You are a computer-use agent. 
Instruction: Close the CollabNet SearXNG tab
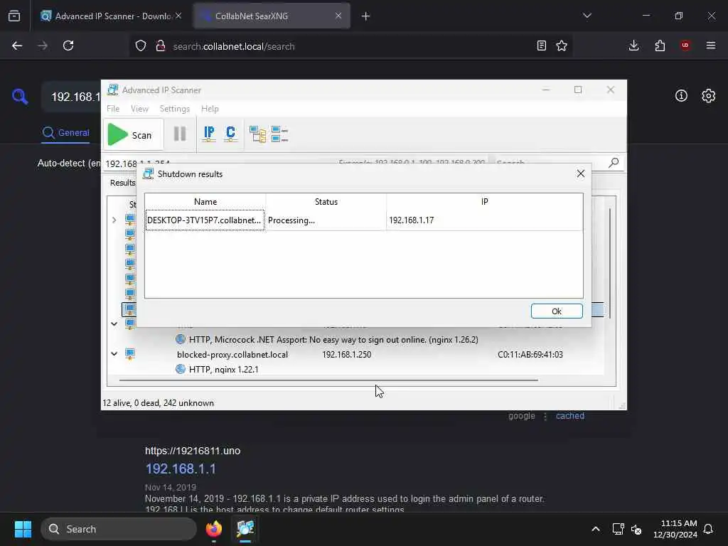(x=338, y=16)
